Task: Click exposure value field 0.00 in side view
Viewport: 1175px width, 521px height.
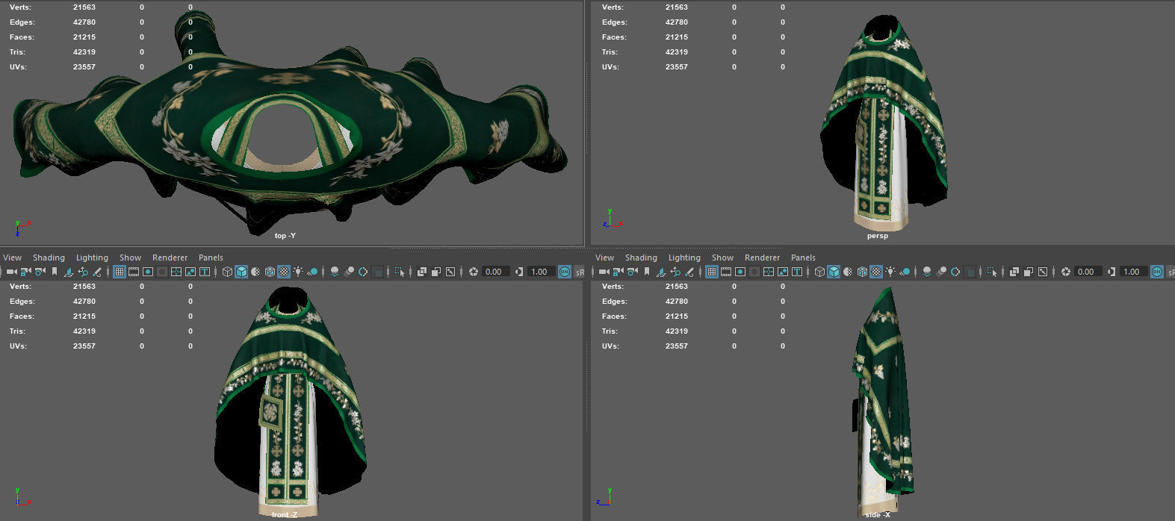Action: tap(1087, 272)
